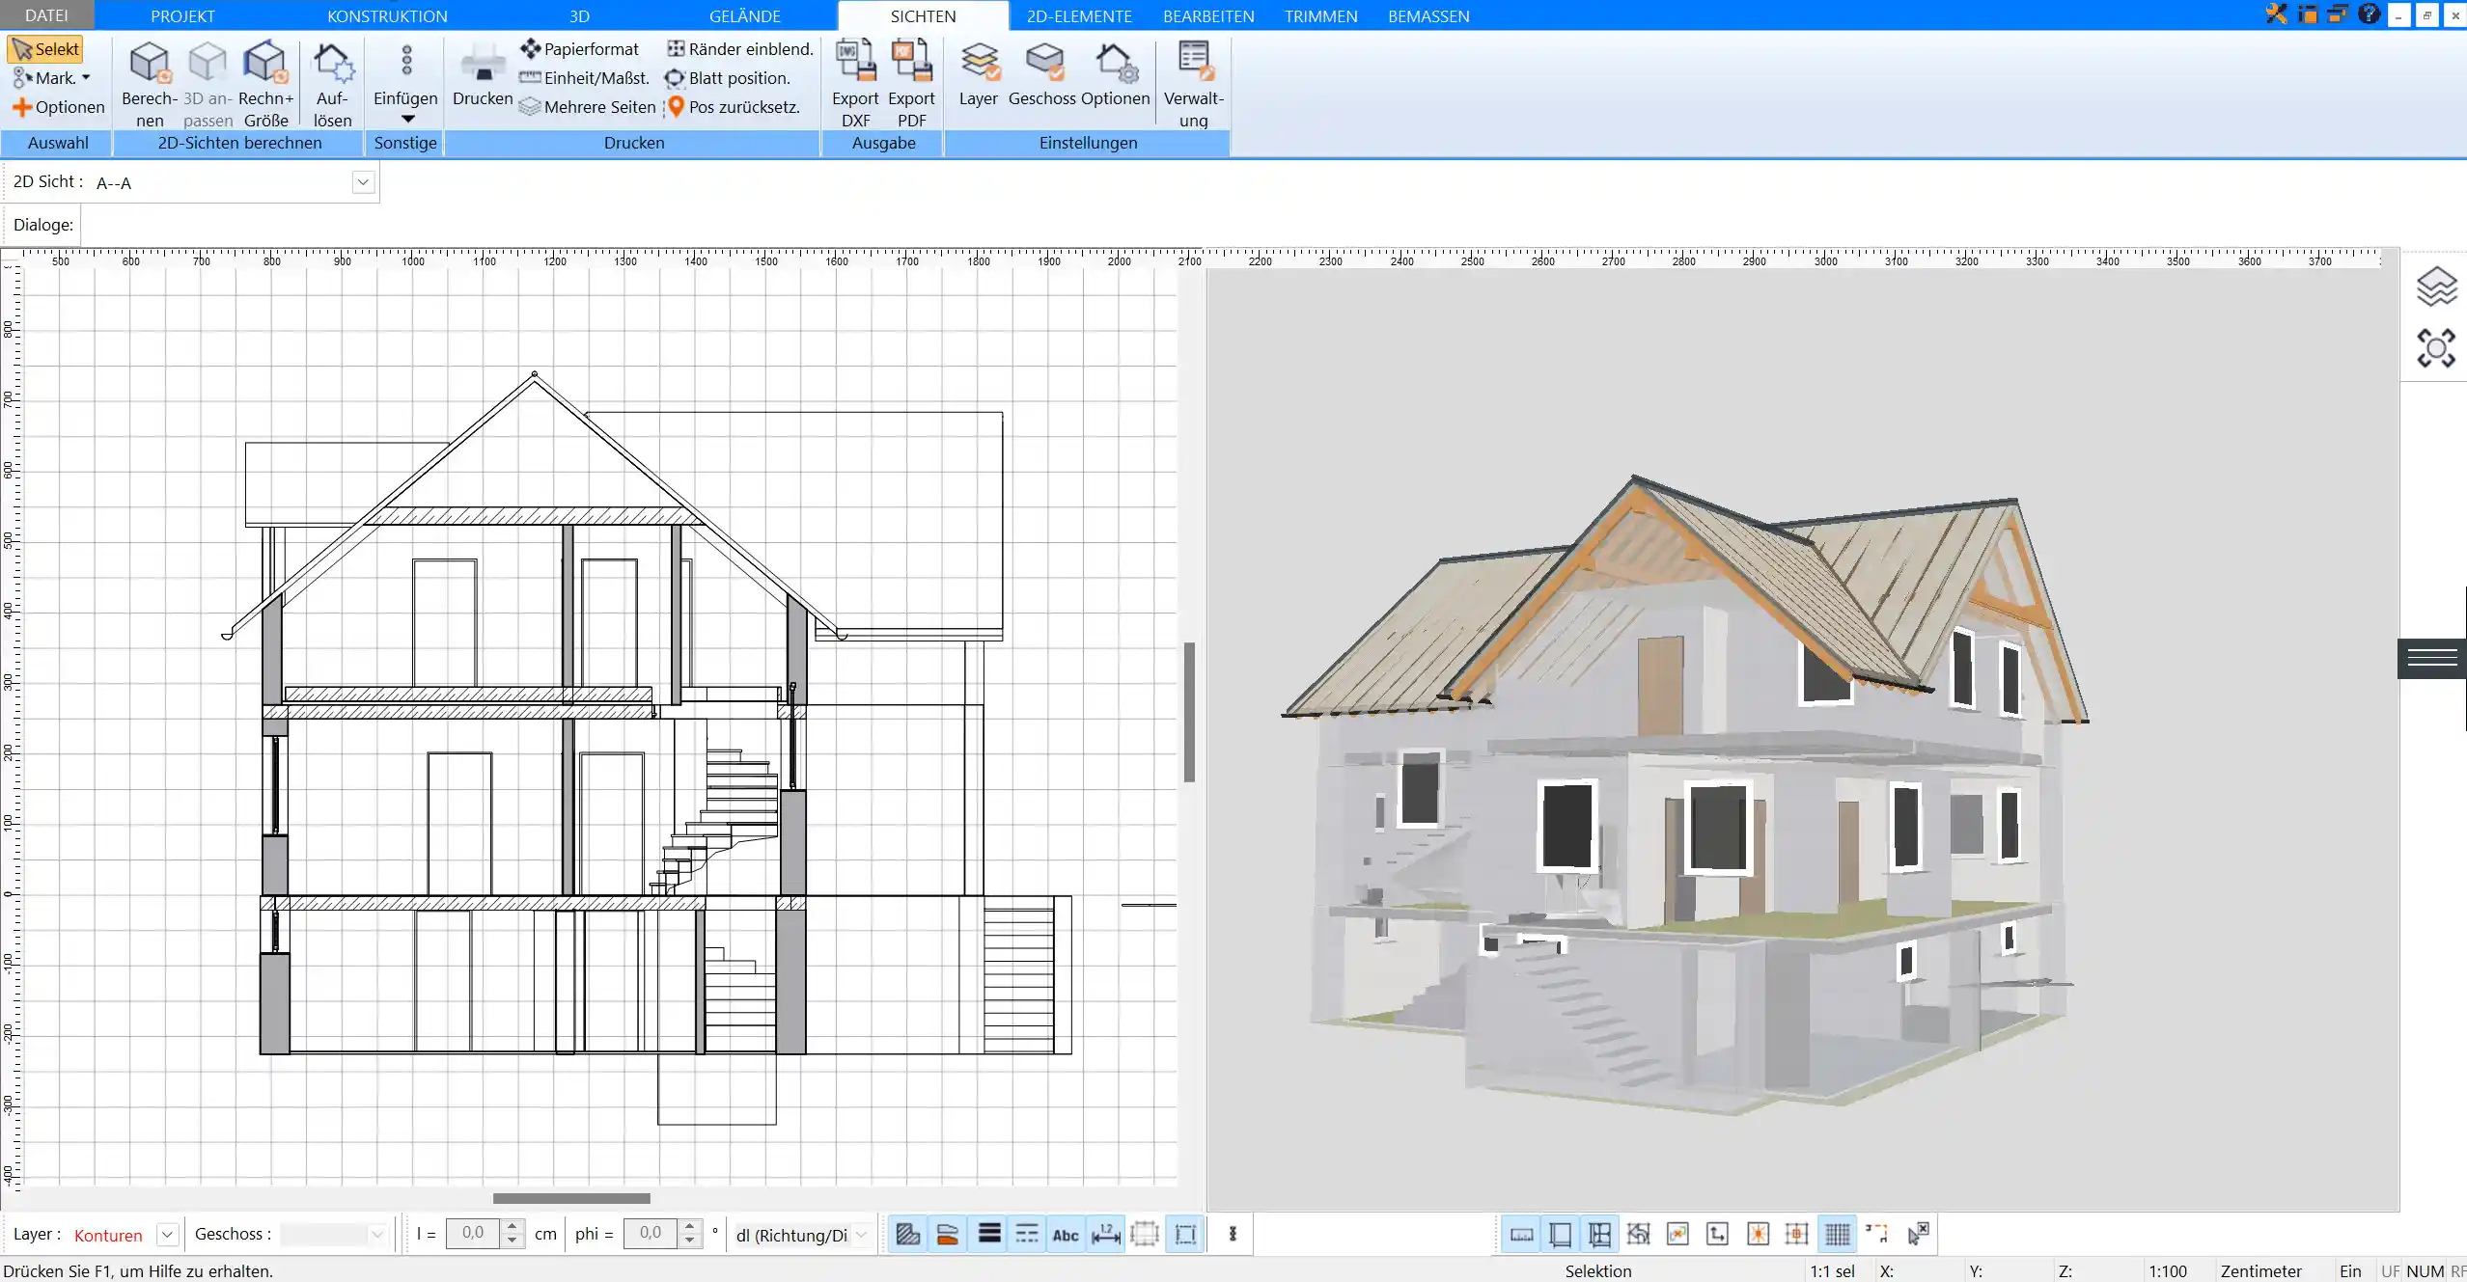
Task: Click the phi angle input field
Action: 651,1234
